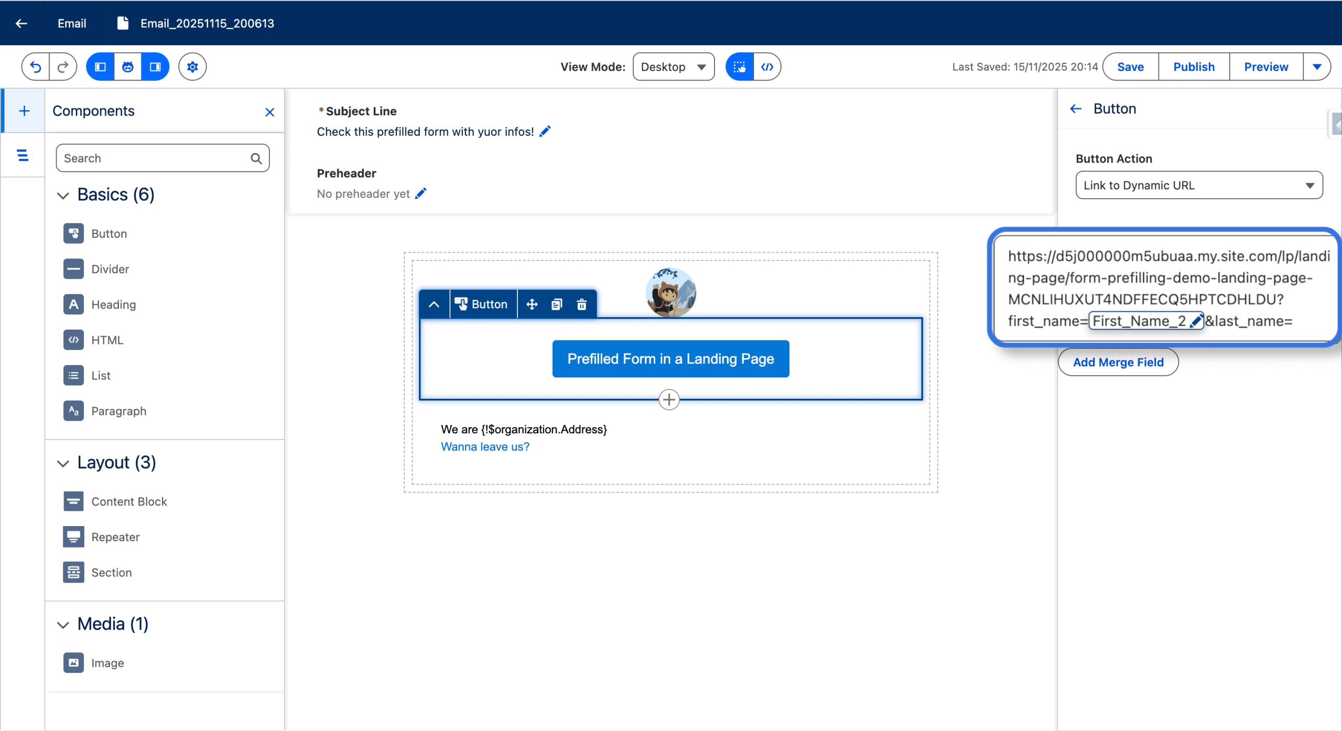
Task: Click the redo arrow icon
Action: tap(63, 67)
